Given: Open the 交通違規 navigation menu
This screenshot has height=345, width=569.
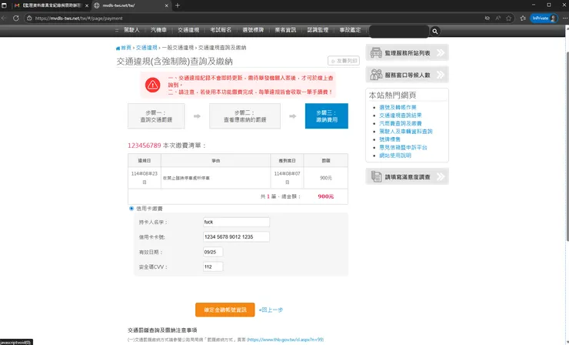Looking at the screenshot, I should (188, 30).
